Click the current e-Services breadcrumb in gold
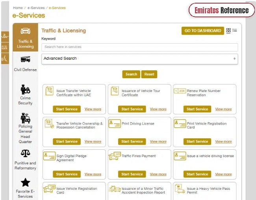 (x=58, y=8)
